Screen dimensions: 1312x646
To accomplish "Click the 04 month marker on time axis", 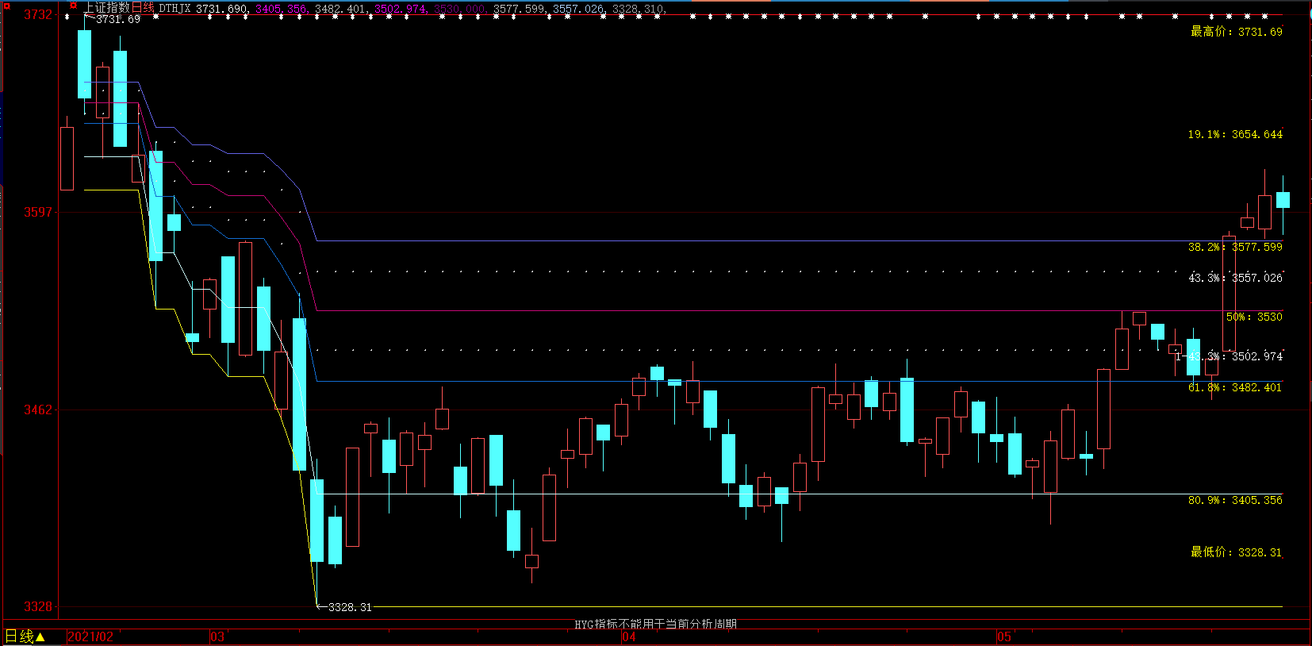I will pos(629,636).
